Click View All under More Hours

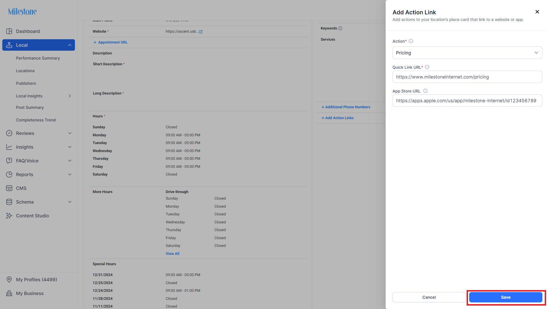173,254
